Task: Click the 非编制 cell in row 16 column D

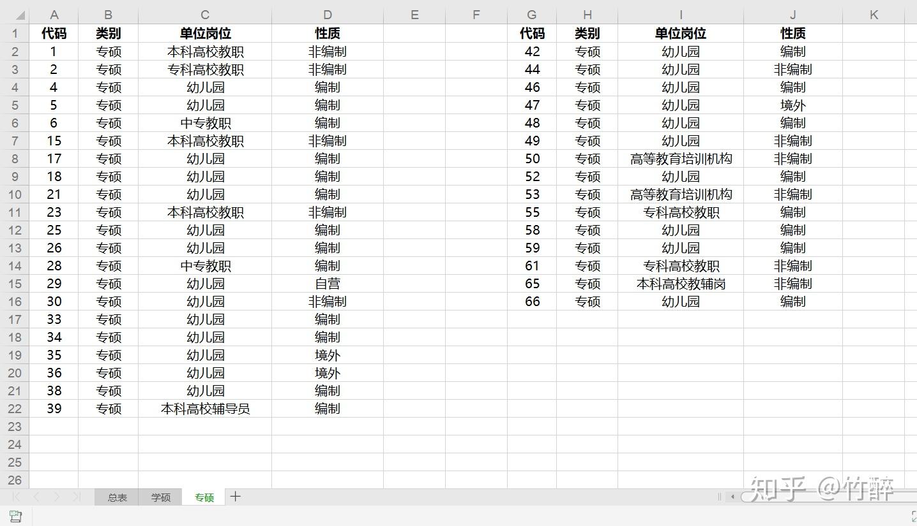Action: [x=328, y=302]
